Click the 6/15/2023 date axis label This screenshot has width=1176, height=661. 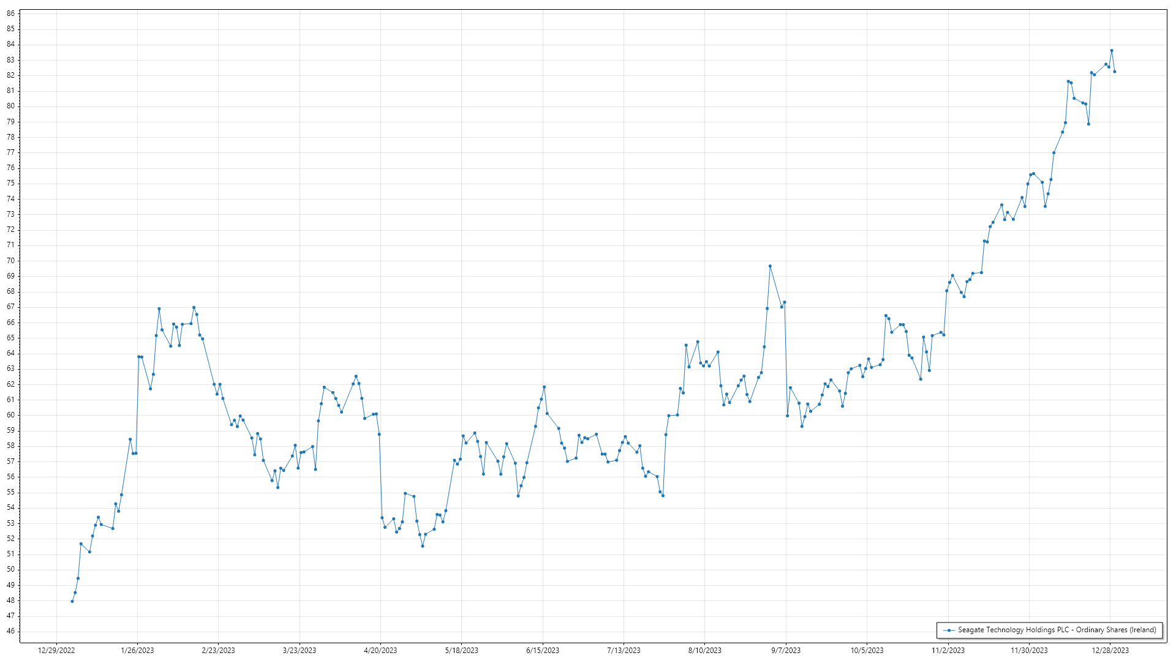coord(543,651)
